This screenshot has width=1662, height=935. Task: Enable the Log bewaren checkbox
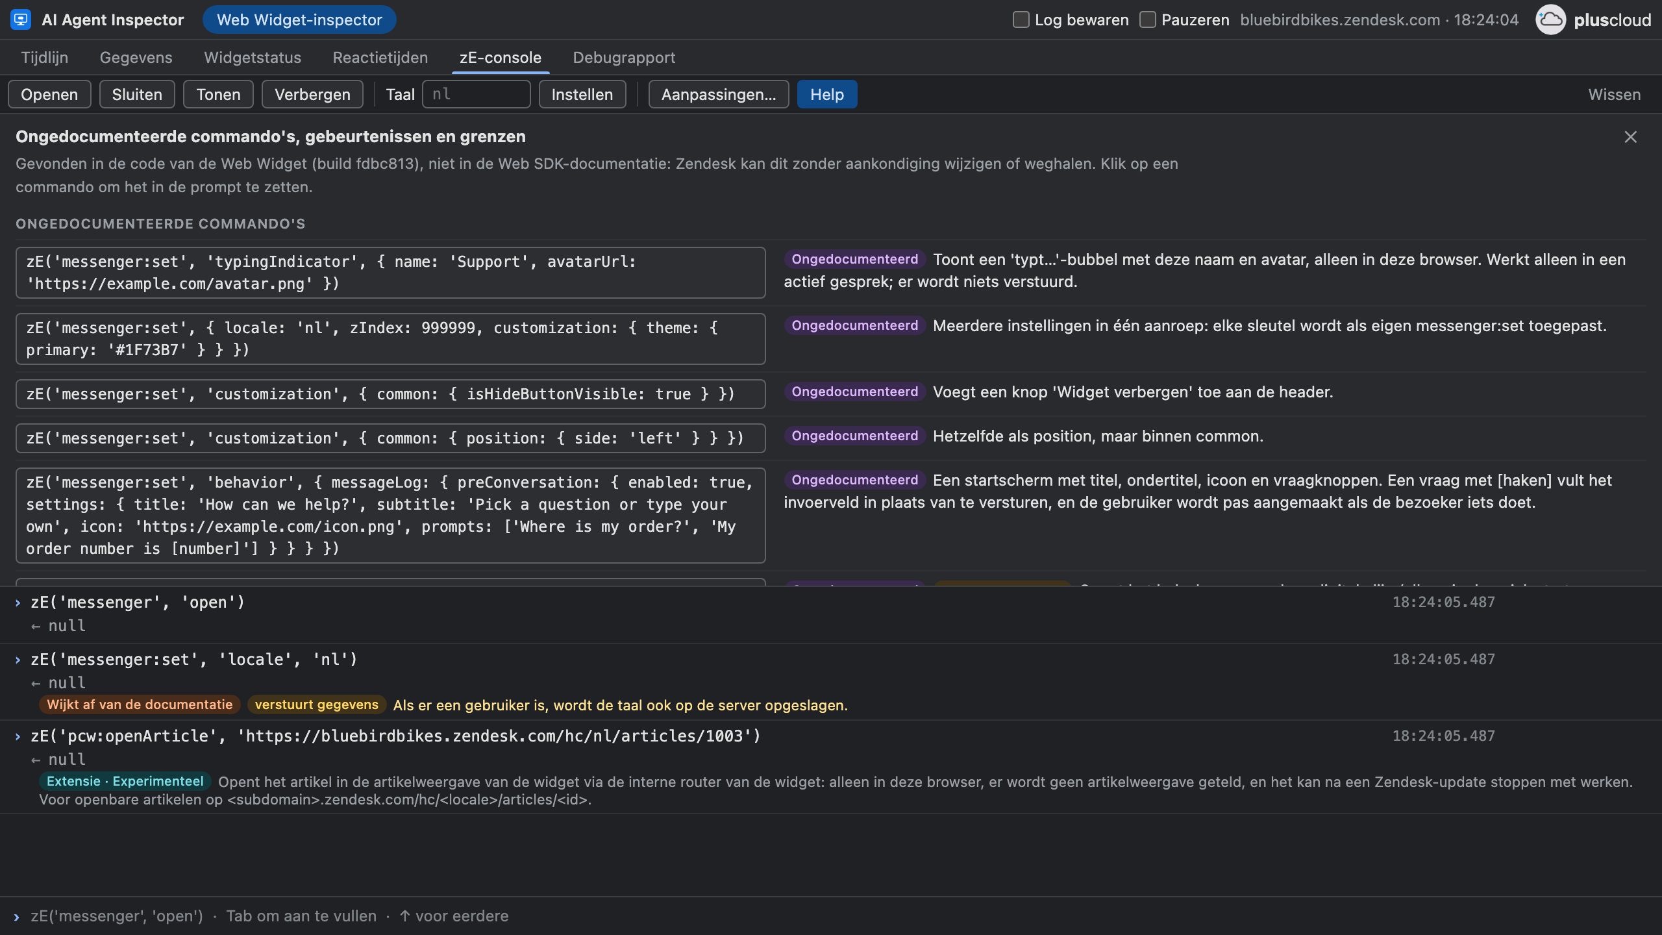pos(1021,19)
